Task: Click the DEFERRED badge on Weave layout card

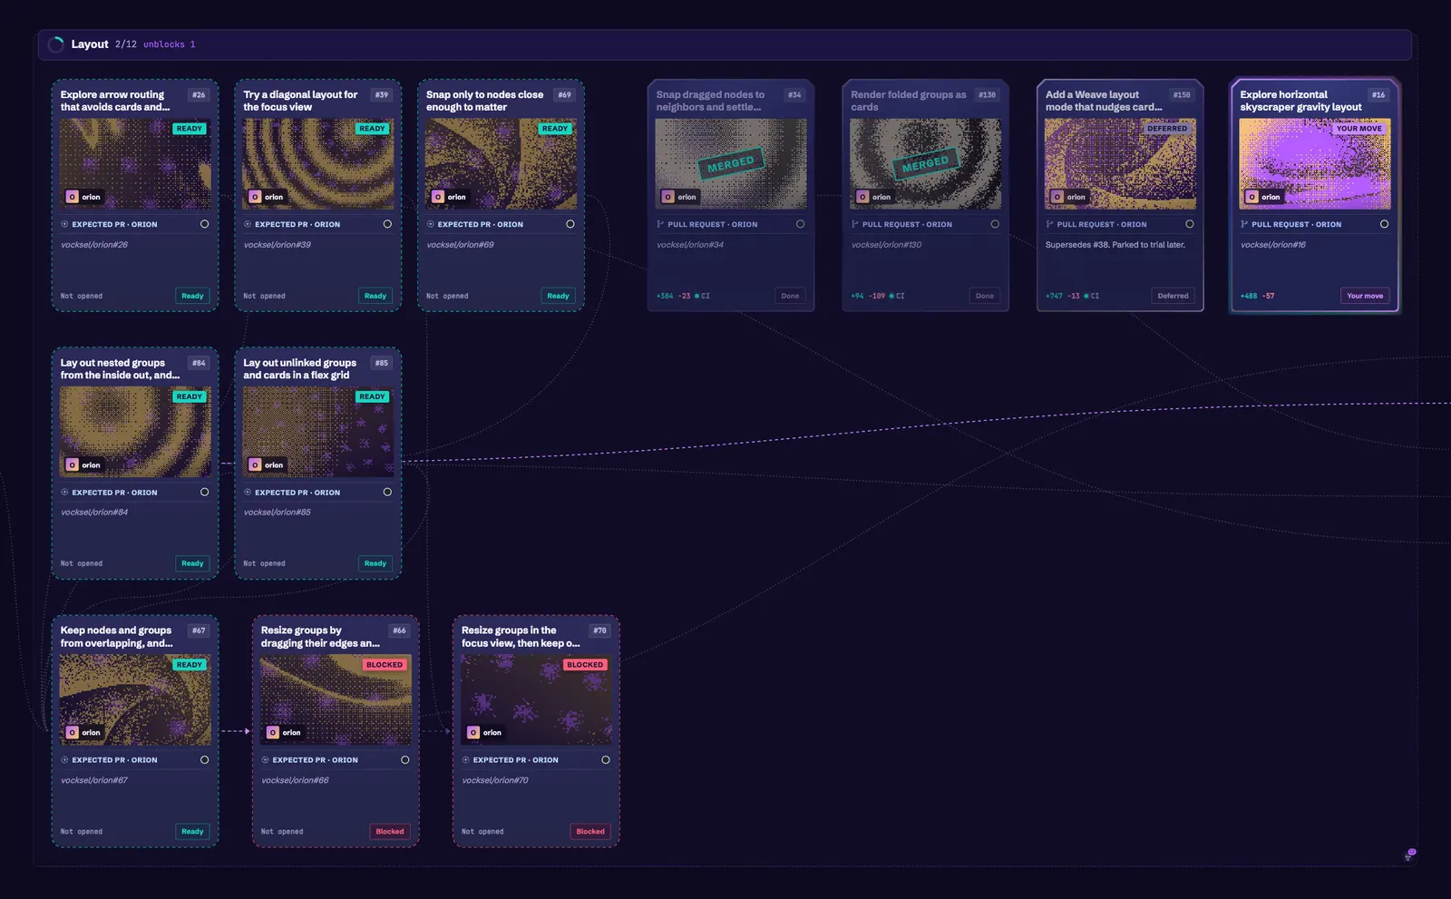Action: [x=1167, y=129]
